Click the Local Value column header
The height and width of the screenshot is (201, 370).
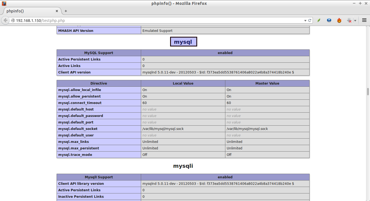pos(183,83)
